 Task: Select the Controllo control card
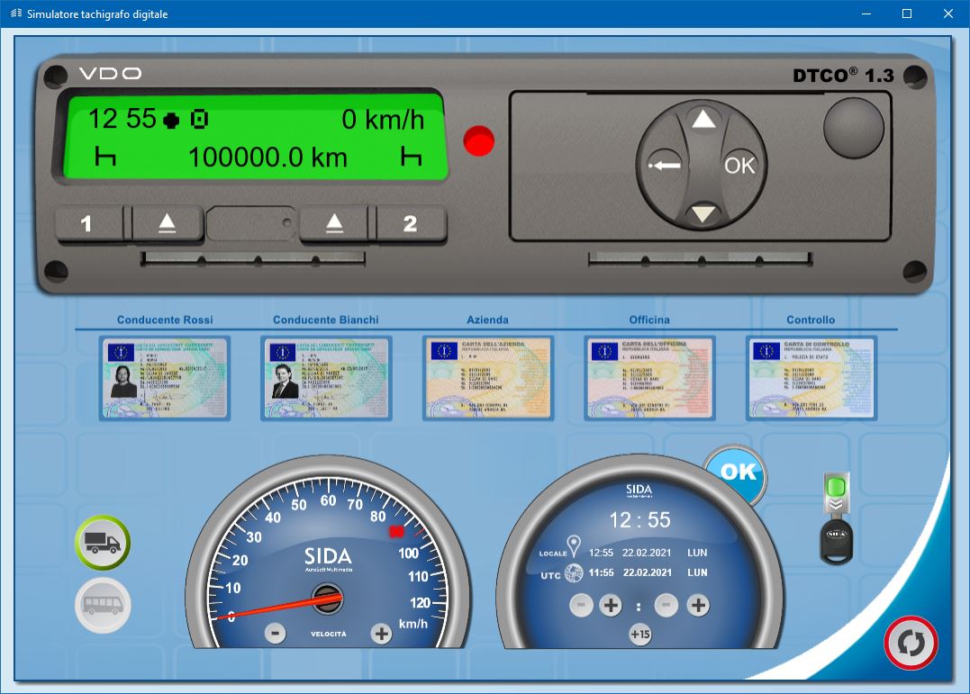pyautogui.click(x=811, y=377)
